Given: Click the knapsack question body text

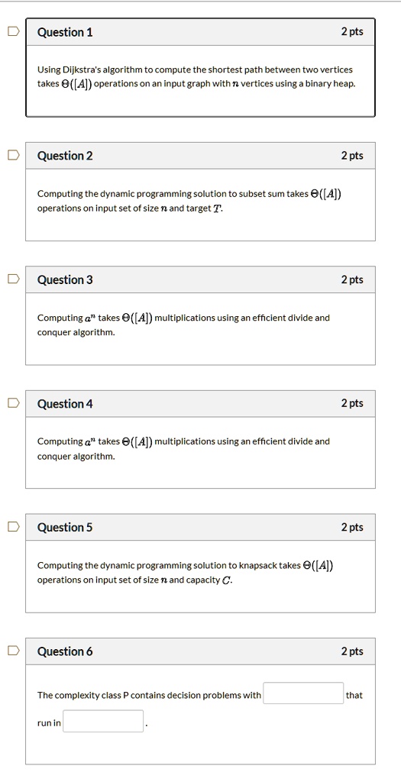Looking at the screenshot, I should coord(186,573).
